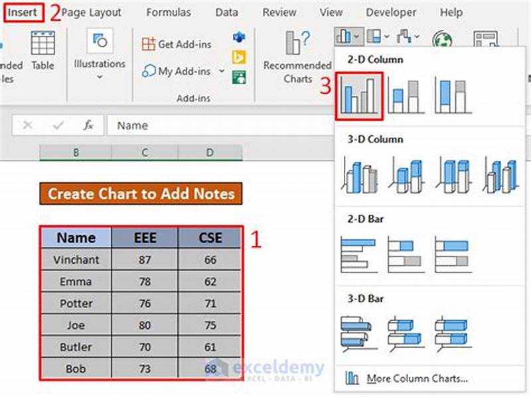Click the Get Add-ins icon
The height and width of the screenshot is (397, 531).
pyautogui.click(x=151, y=44)
